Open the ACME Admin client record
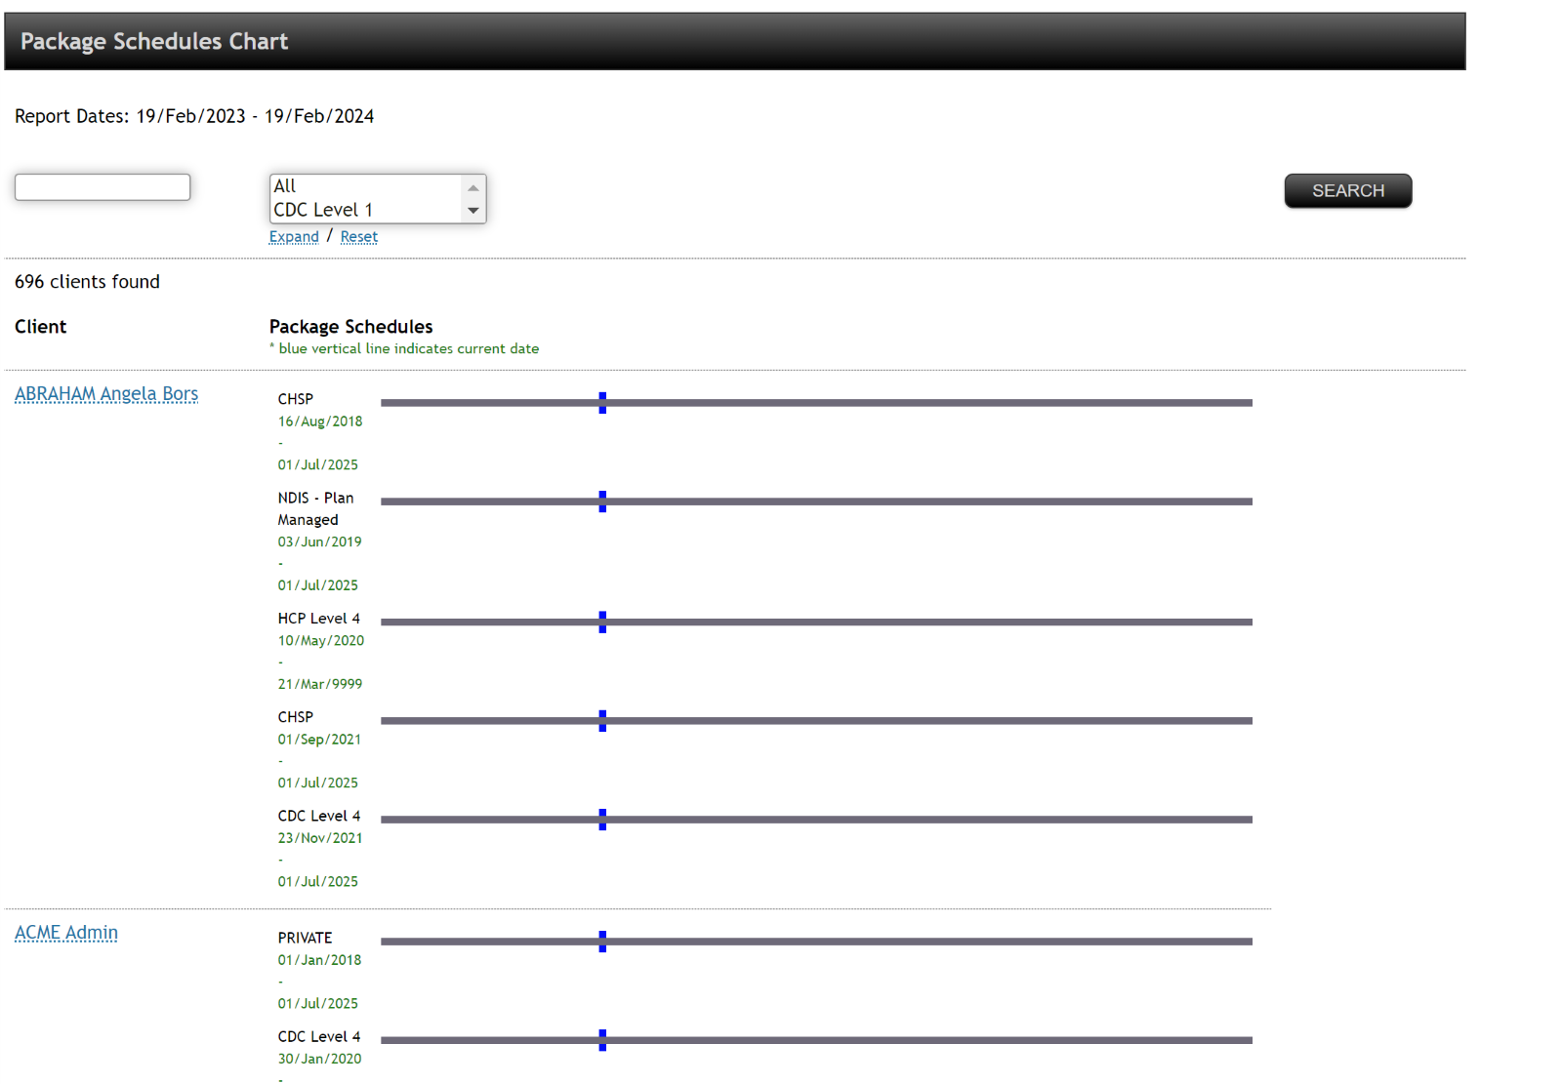 point(65,932)
